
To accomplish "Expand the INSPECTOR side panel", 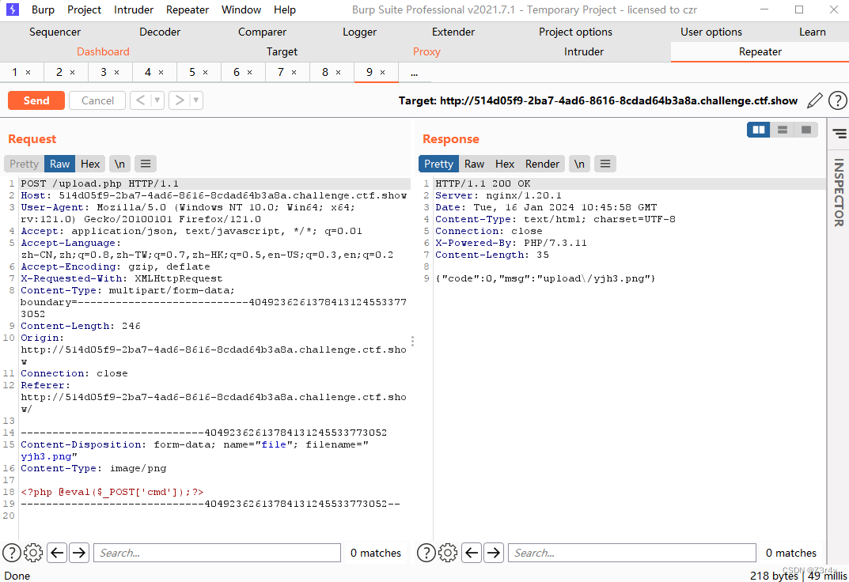I will pyautogui.click(x=839, y=192).
